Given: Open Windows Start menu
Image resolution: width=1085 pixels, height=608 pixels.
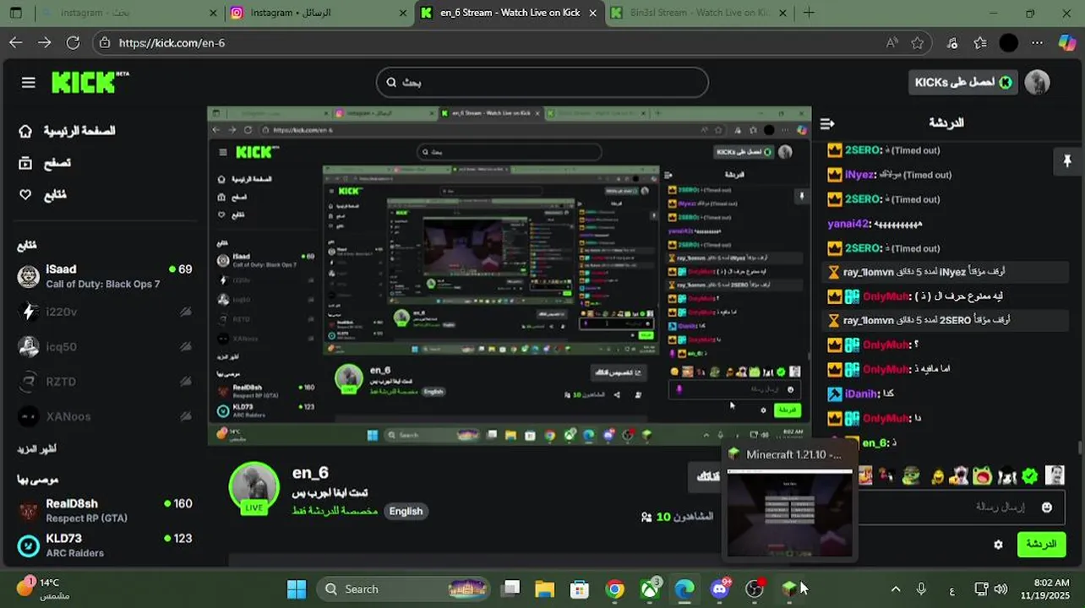Looking at the screenshot, I should [x=297, y=589].
